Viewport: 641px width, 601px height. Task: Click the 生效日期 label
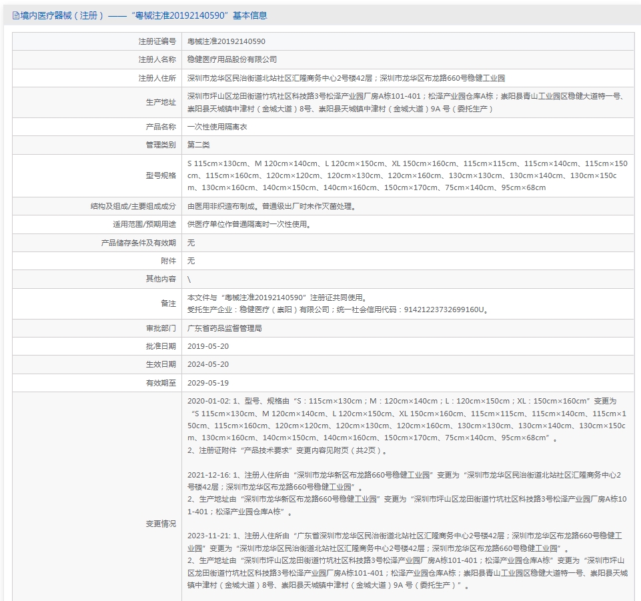(161, 364)
